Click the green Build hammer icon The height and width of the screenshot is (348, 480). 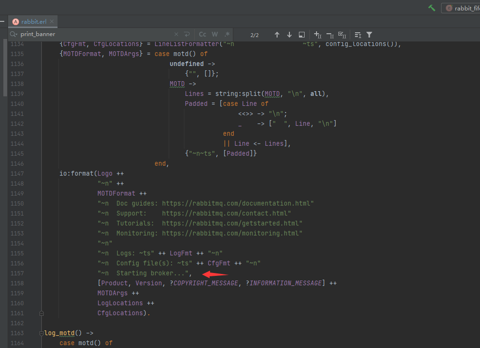tap(432, 8)
